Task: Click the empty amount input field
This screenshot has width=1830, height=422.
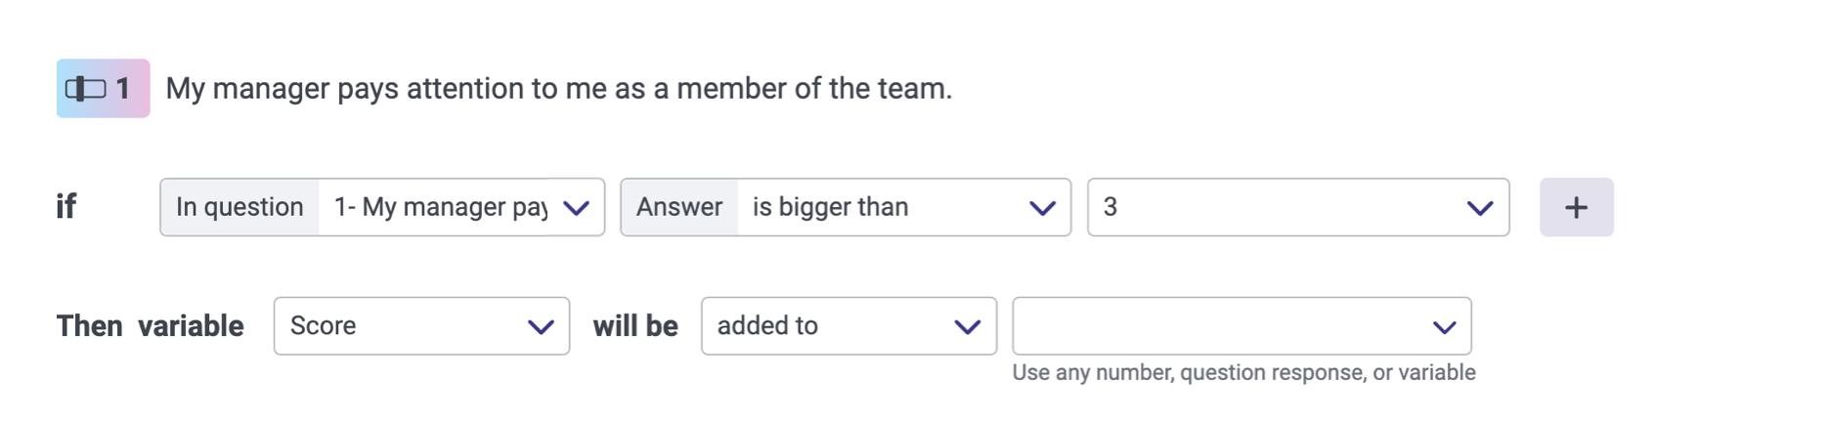Action: click(x=1242, y=326)
